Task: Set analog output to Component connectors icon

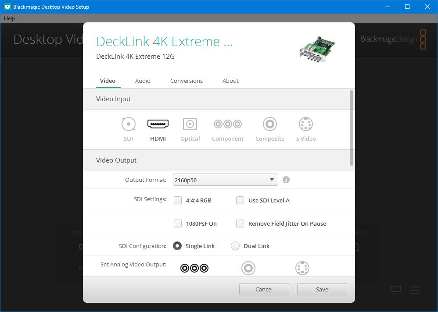Action: click(194, 268)
